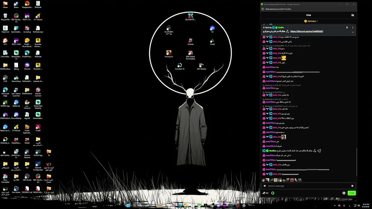This screenshot has height=209, width=372.
Task: Open the emoji picker in chat
Action: tap(352, 186)
